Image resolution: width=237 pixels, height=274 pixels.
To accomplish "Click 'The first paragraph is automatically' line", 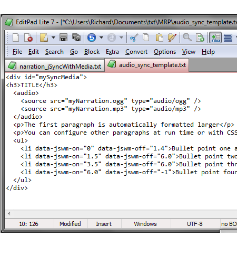I will tap(124, 125).
